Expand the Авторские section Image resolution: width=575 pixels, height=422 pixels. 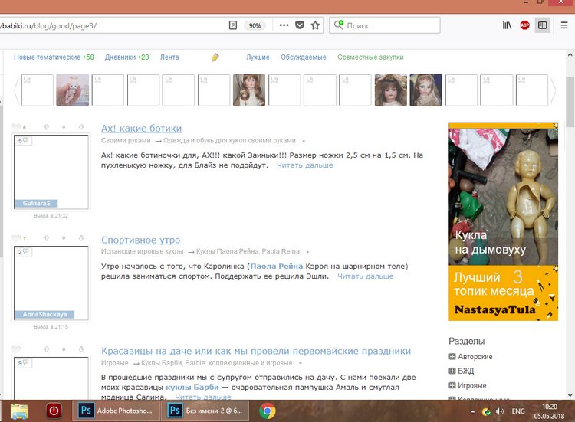(x=452, y=357)
